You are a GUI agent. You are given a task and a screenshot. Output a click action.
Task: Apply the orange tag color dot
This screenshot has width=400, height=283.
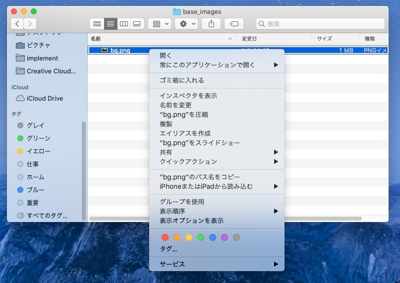pyautogui.click(x=177, y=237)
